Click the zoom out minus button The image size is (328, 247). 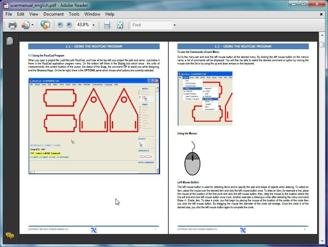click(60, 25)
